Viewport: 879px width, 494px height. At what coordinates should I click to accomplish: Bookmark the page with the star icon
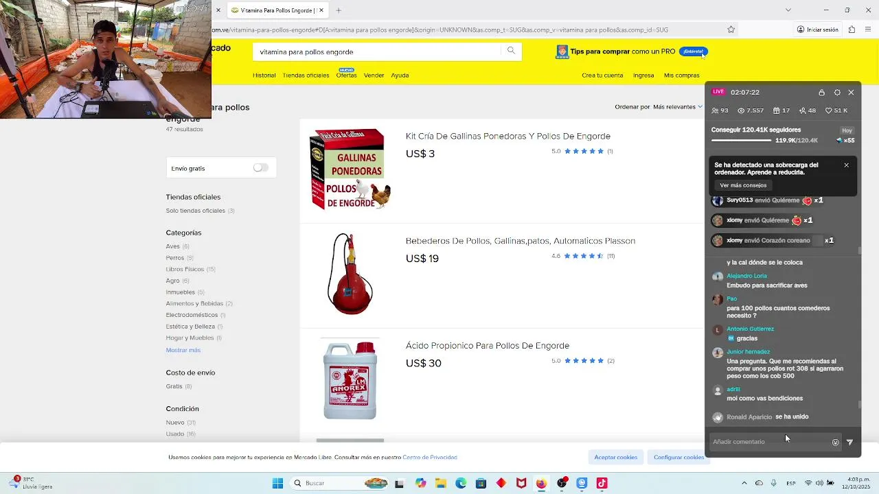pyautogui.click(x=731, y=30)
